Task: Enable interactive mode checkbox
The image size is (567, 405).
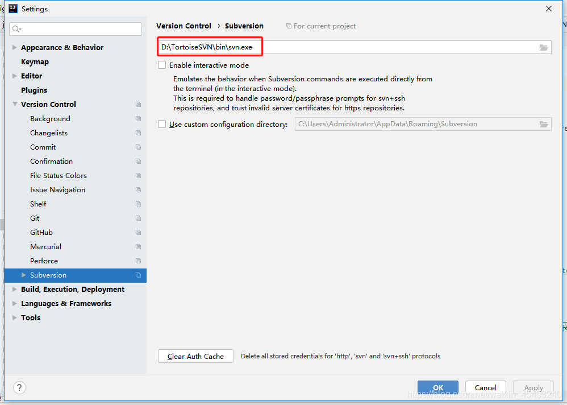Action: (x=162, y=65)
